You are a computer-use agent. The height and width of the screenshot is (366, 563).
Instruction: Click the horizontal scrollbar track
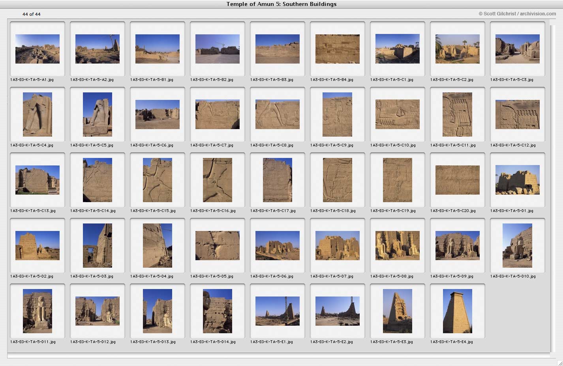(x=278, y=356)
